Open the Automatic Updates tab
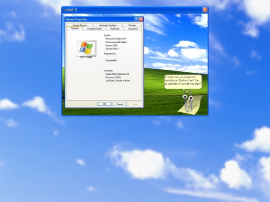270x202 pixels. pyautogui.click(x=108, y=25)
